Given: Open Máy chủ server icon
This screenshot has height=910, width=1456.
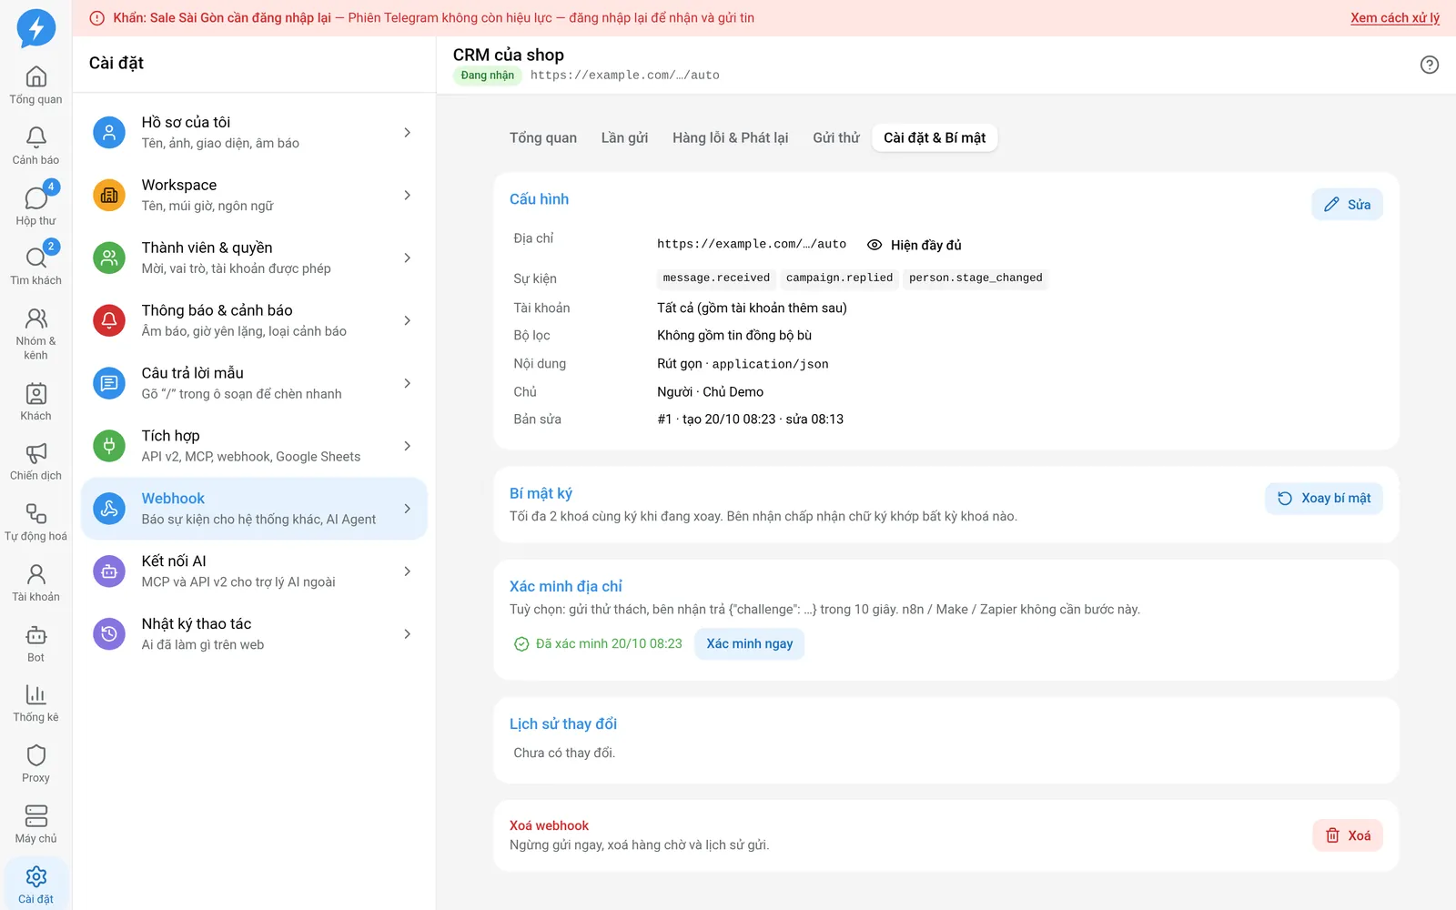Looking at the screenshot, I should [36, 824].
